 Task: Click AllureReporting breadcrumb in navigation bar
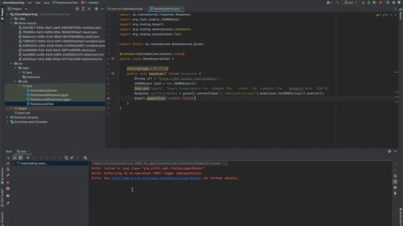[13, 3]
